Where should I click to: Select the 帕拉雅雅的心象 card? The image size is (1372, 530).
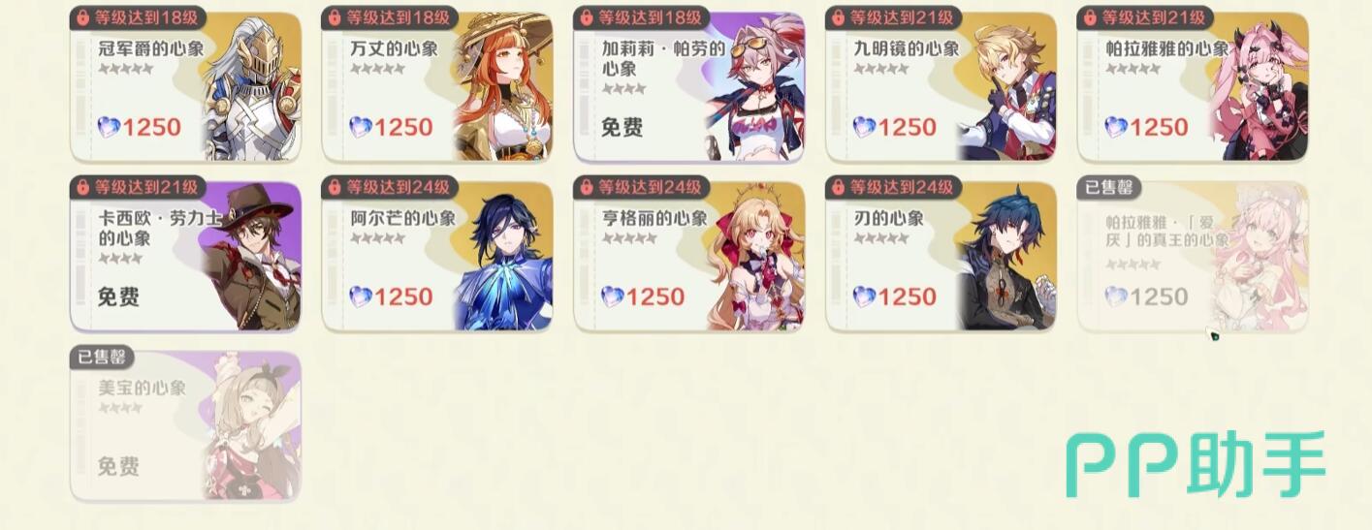point(1193,87)
